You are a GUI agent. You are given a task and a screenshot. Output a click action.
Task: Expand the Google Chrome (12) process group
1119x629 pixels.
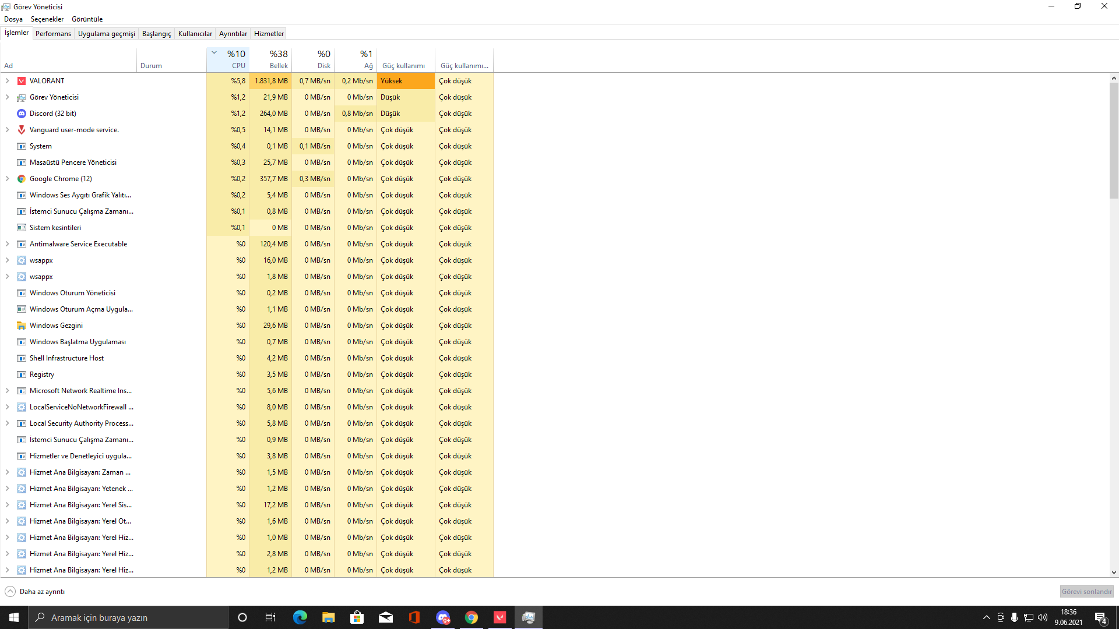8,179
